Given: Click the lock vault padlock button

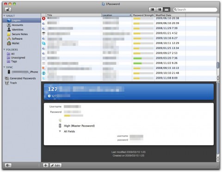Looking at the screenshot, I should click(8, 10).
